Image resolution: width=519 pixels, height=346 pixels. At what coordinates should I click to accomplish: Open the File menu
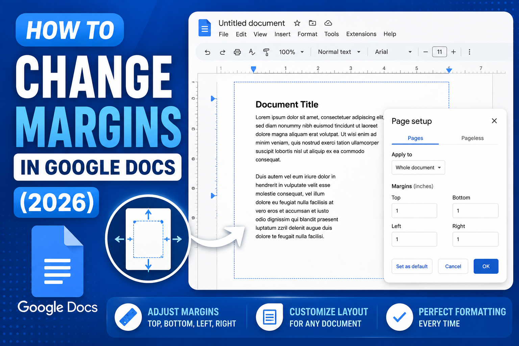(223, 34)
